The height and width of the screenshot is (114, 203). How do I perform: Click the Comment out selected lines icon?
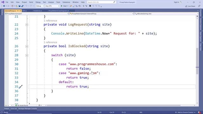(83, 6)
